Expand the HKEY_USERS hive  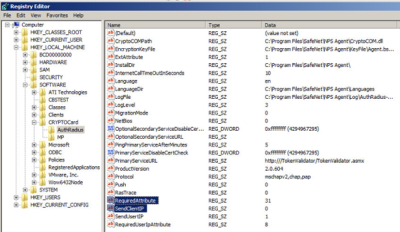(16, 198)
